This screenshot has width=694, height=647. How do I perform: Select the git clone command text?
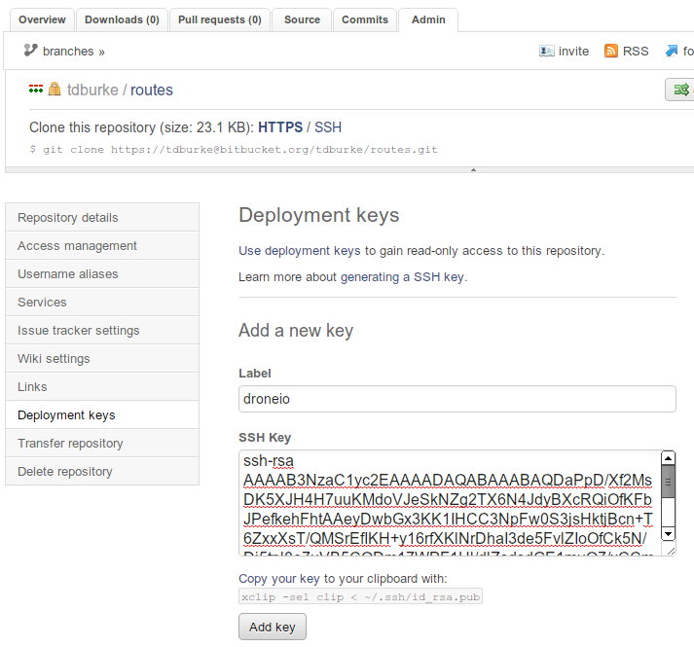click(234, 150)
